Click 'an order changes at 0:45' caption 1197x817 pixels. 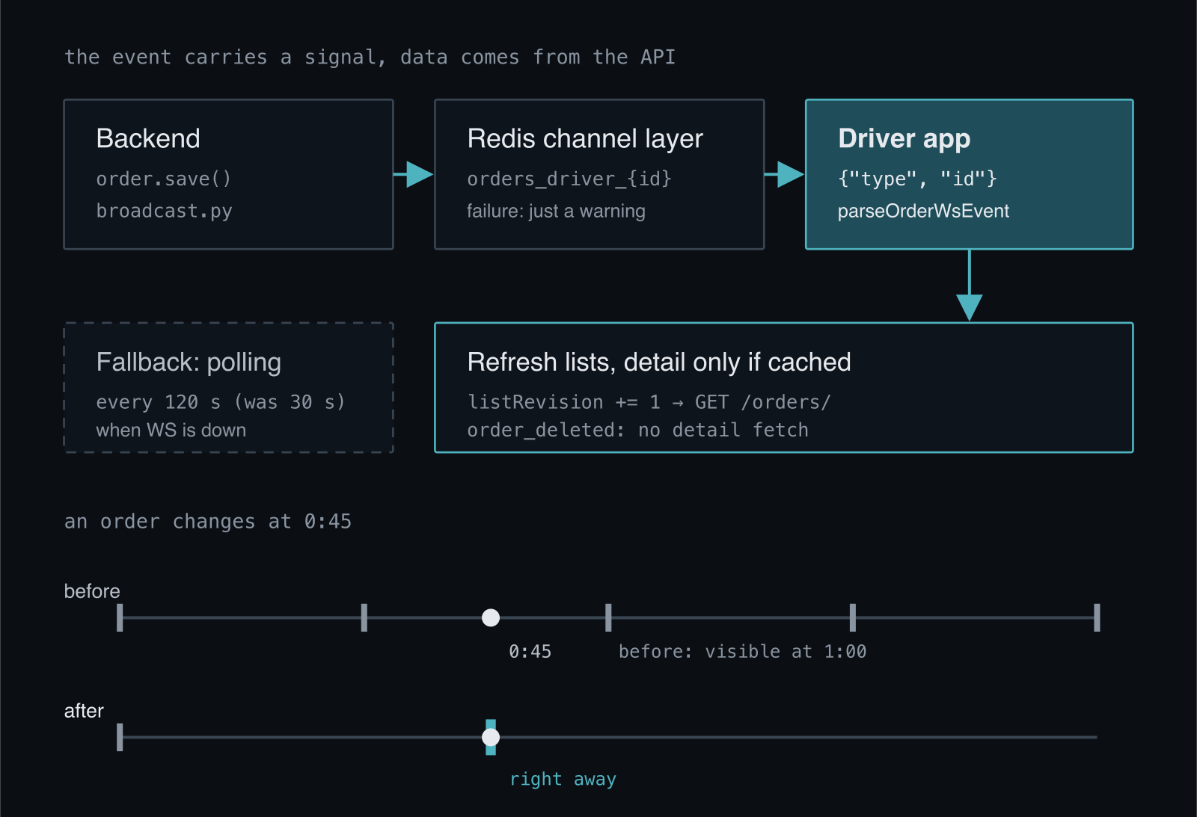(208, 522)
